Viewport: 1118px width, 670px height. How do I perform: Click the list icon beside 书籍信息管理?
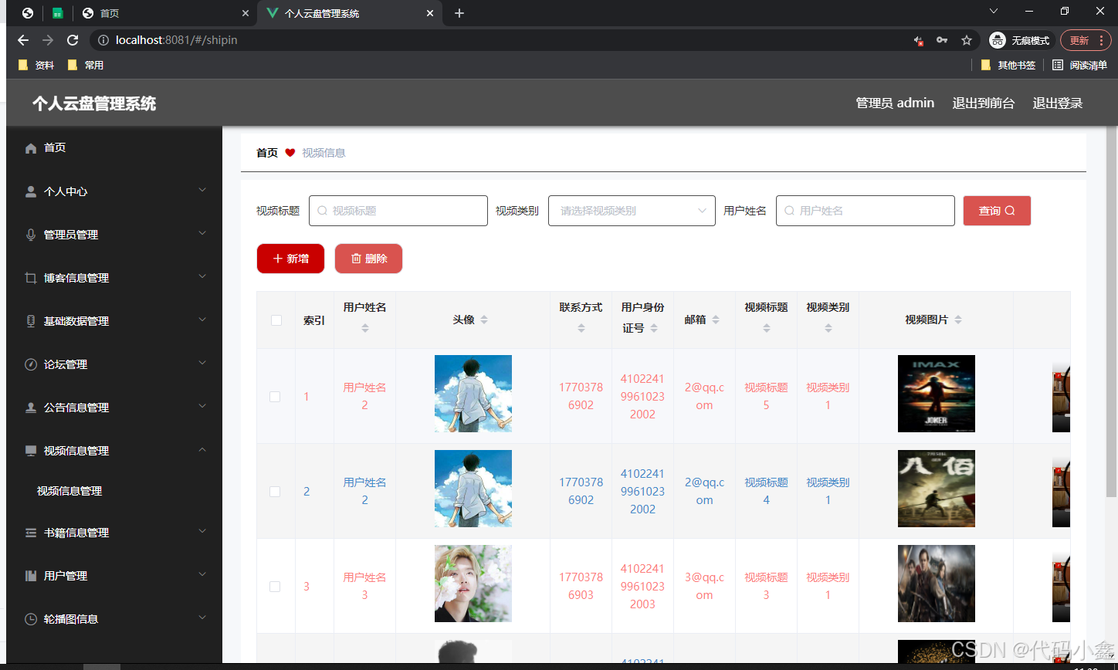tap(31, 533)
